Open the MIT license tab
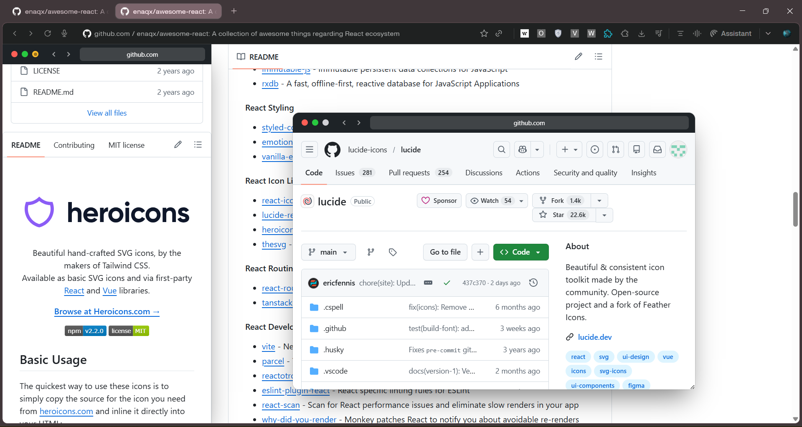The height and width of the screenshot is (427, 802). (x=127, y=145)
